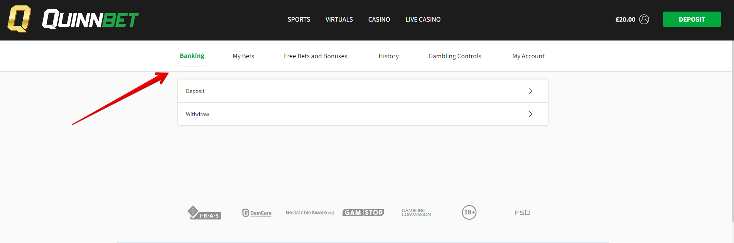Expand the Deposit row chevron
This screenshot has height=243, width=734.
[531, 91]
